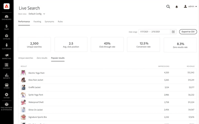
Task: Click the Adobe logo icon
Action: [x=7, y=7]
